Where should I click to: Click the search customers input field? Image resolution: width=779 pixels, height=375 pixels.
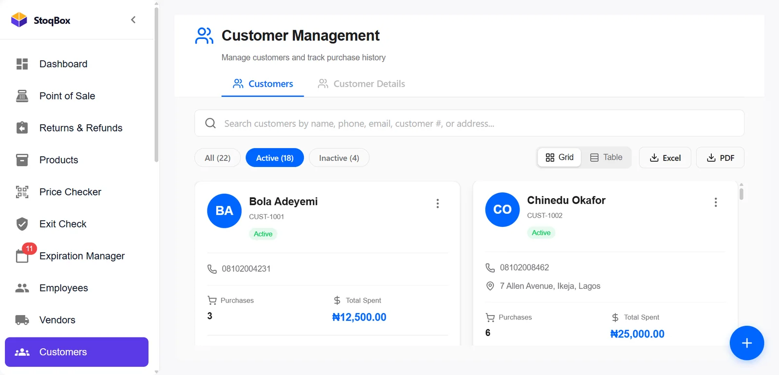469,123
